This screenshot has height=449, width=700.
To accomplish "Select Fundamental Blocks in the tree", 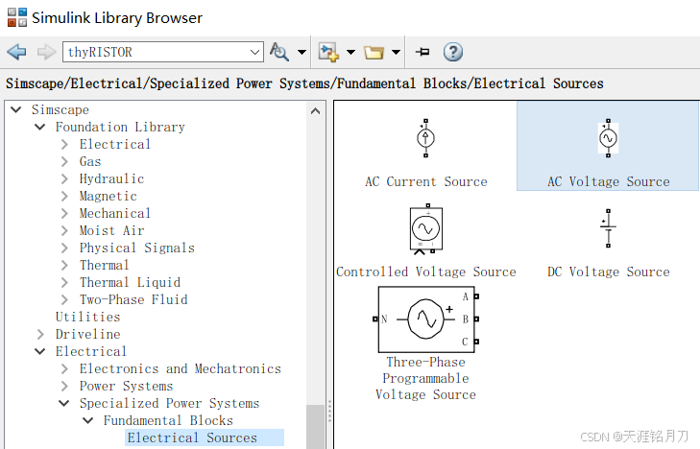I will [168, 420].
